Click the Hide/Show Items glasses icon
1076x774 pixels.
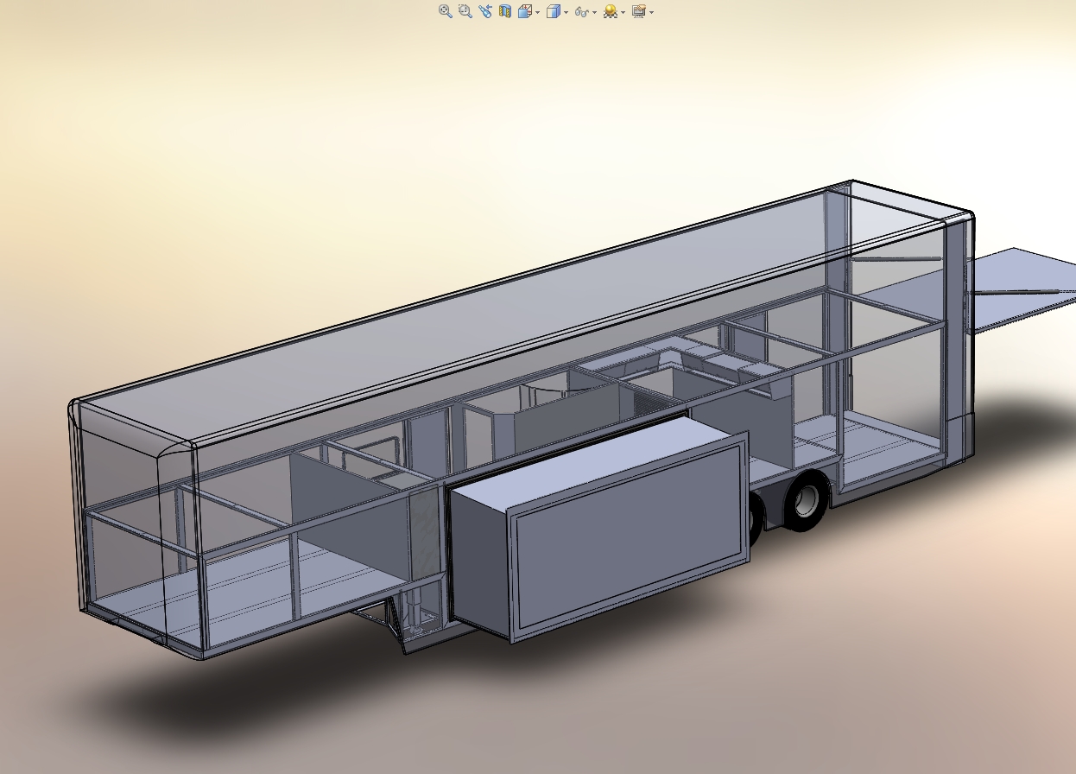click(x=582, y=12)
